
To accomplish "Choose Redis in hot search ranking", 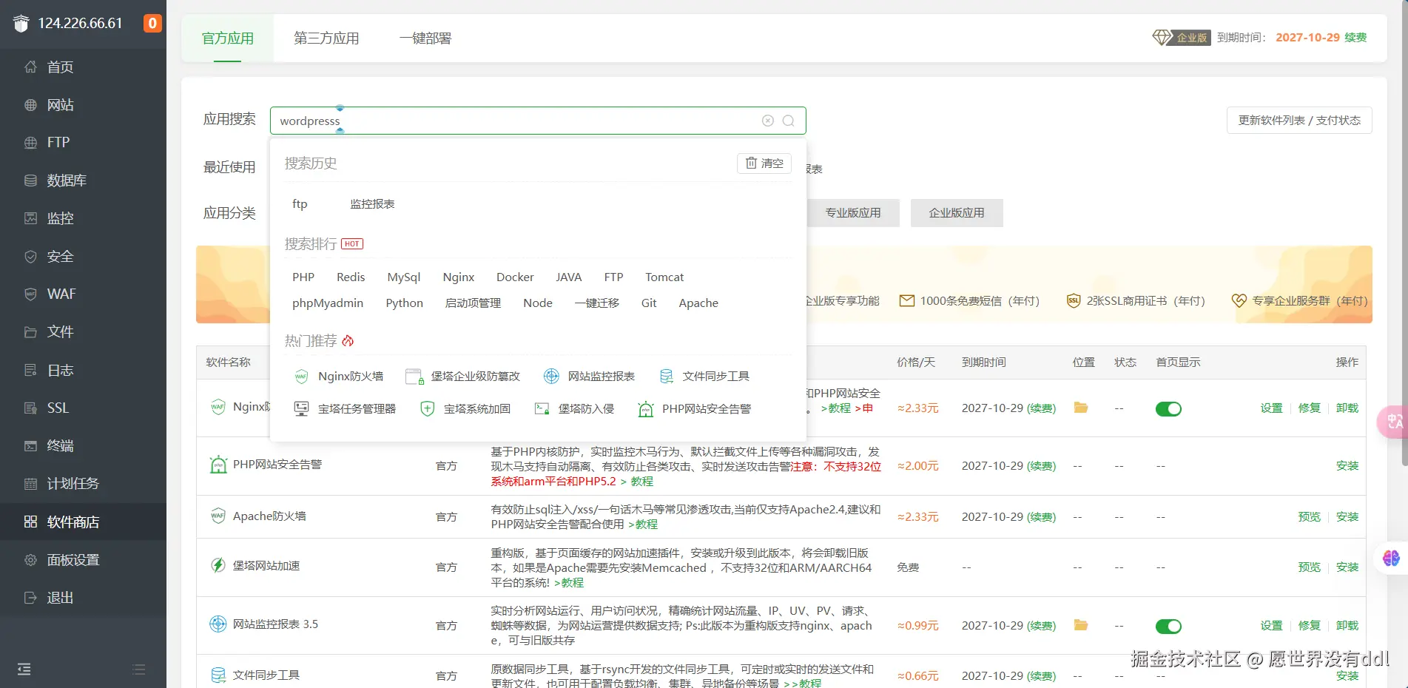I will (351, 277).
